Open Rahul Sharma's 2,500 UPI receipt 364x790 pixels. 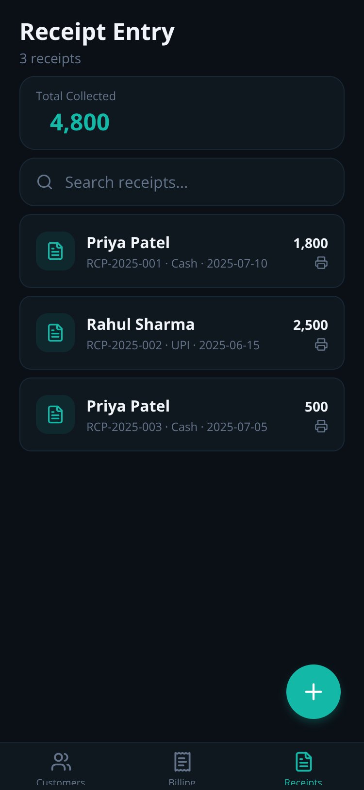tap(182, 333)
